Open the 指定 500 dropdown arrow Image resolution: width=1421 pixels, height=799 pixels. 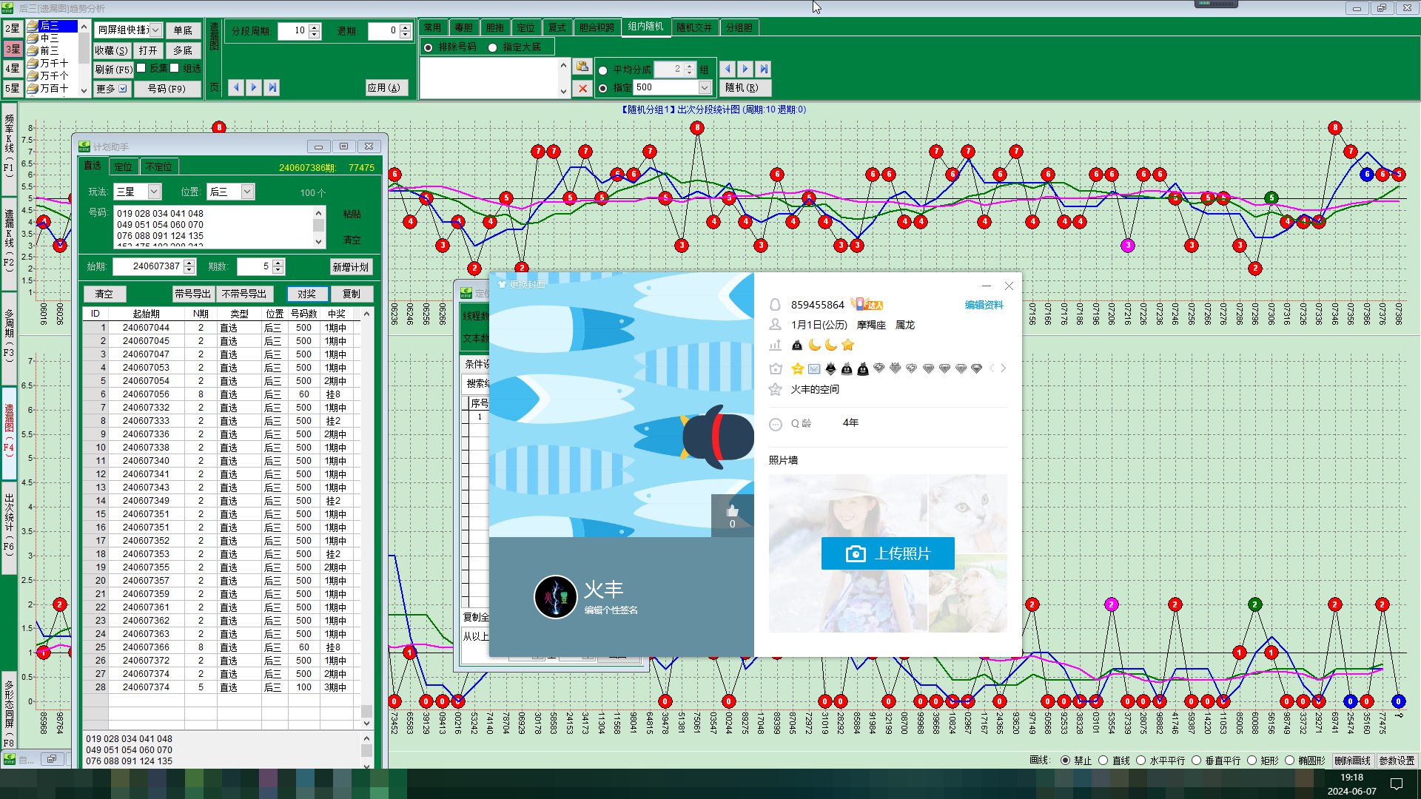click(x=705, y=87)
